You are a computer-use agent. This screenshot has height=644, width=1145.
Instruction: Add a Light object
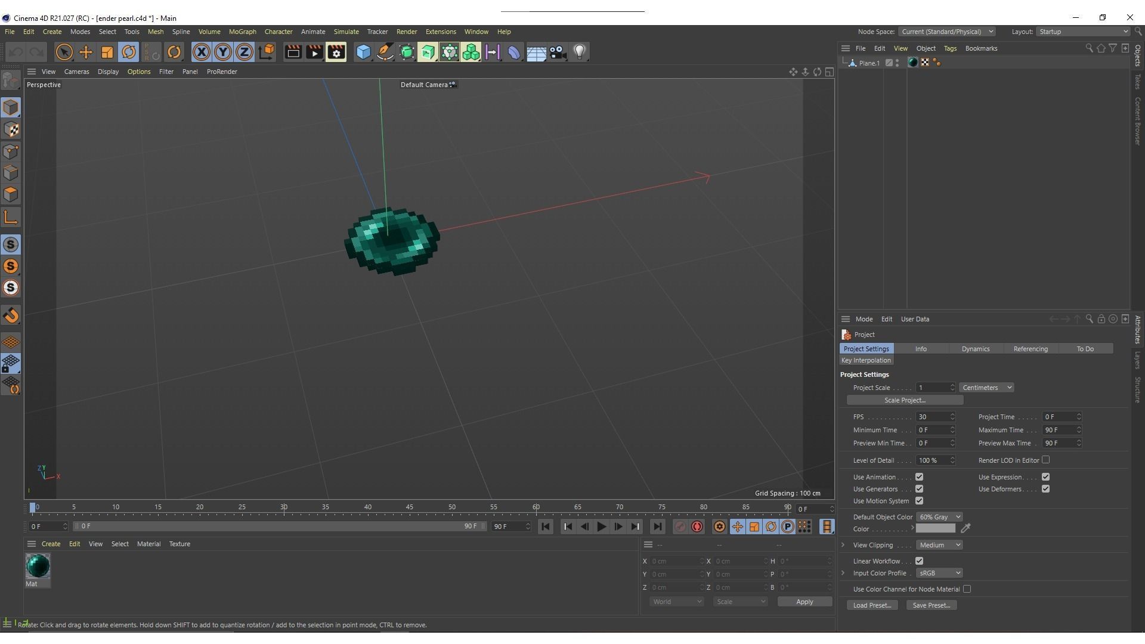point(580,52)
